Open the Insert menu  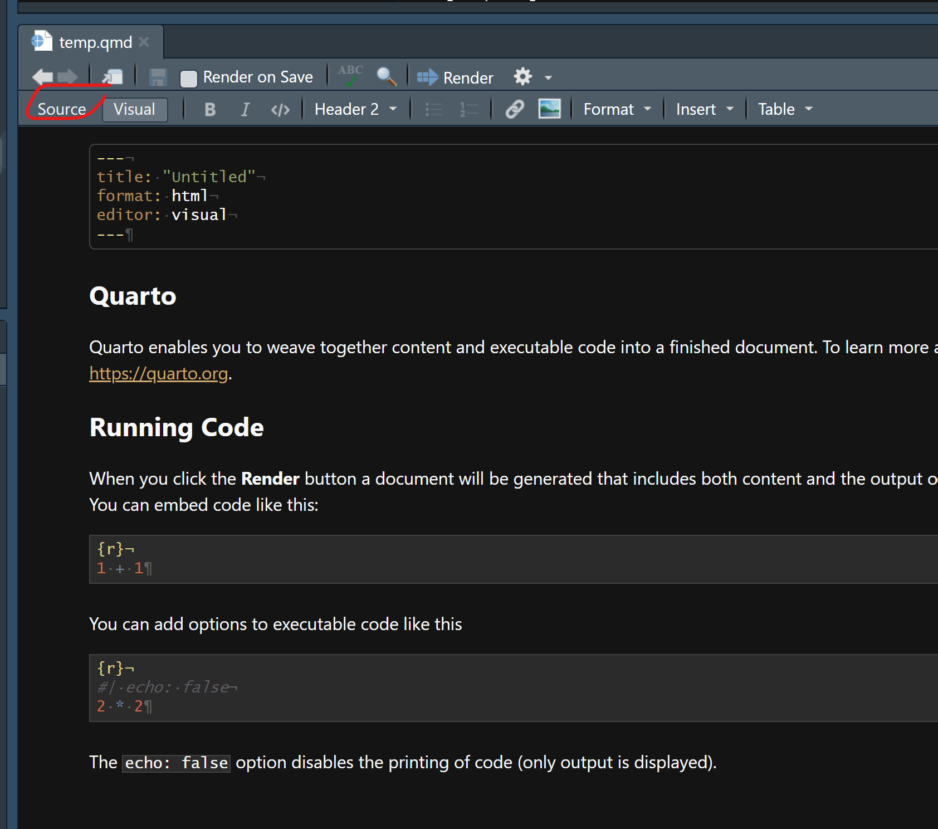pos(705,109)
